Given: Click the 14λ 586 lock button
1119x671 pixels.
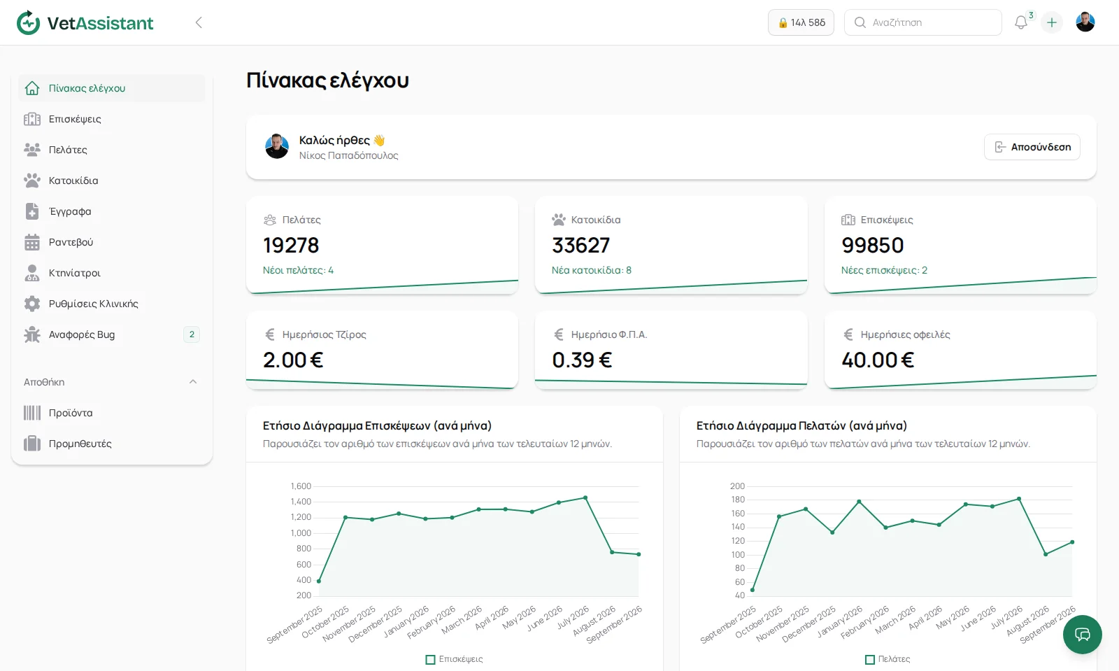Looking at the screenshot, I should click(801, 22).
